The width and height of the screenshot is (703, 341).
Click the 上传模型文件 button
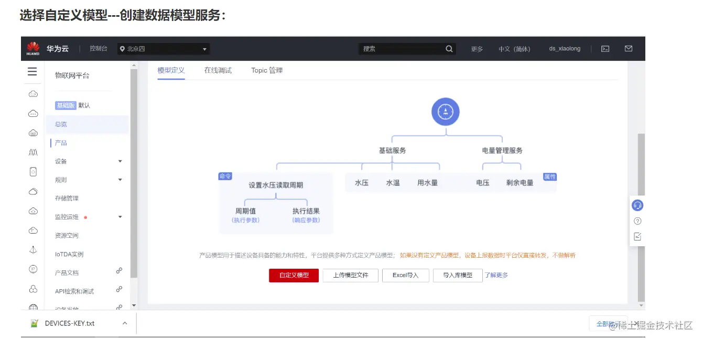click(351, 276)
